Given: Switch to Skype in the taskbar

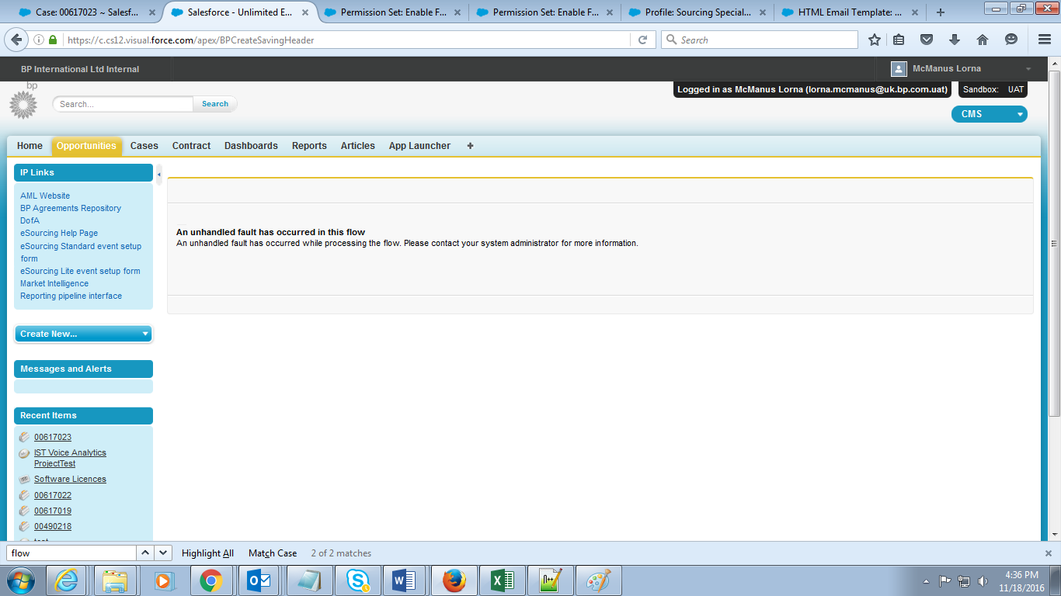Looking at the screenshot, I should (357, 580).
